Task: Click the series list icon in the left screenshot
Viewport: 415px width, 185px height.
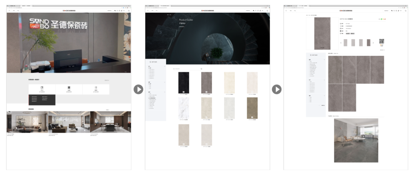Action: tap(96, 88)
